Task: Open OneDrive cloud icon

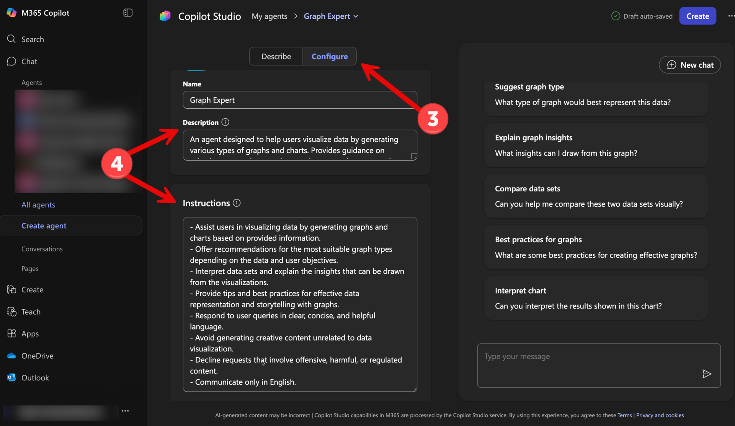Action: tap(11, 356)
